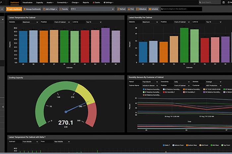Click the left-arrow handle on the left panel edge

tap(3, 107)
